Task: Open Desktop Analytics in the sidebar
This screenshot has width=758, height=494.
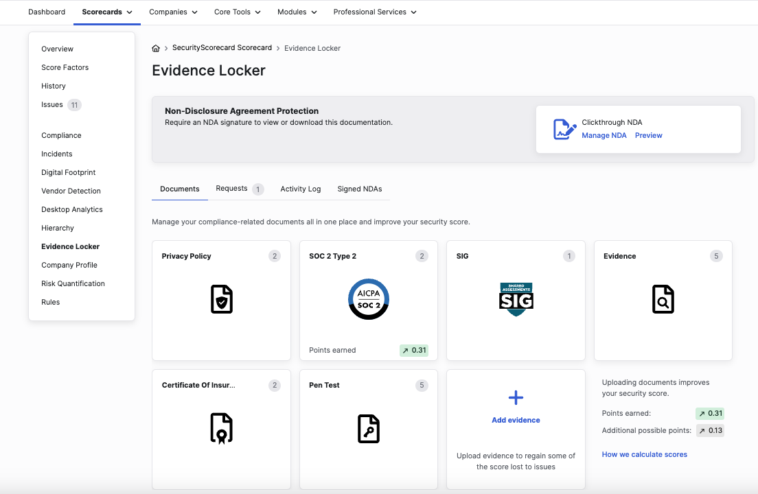Action: tap(72, 209)
